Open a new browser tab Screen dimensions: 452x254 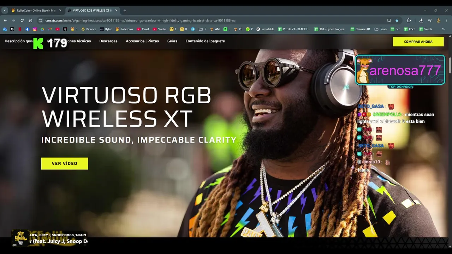tap(125, 10)
